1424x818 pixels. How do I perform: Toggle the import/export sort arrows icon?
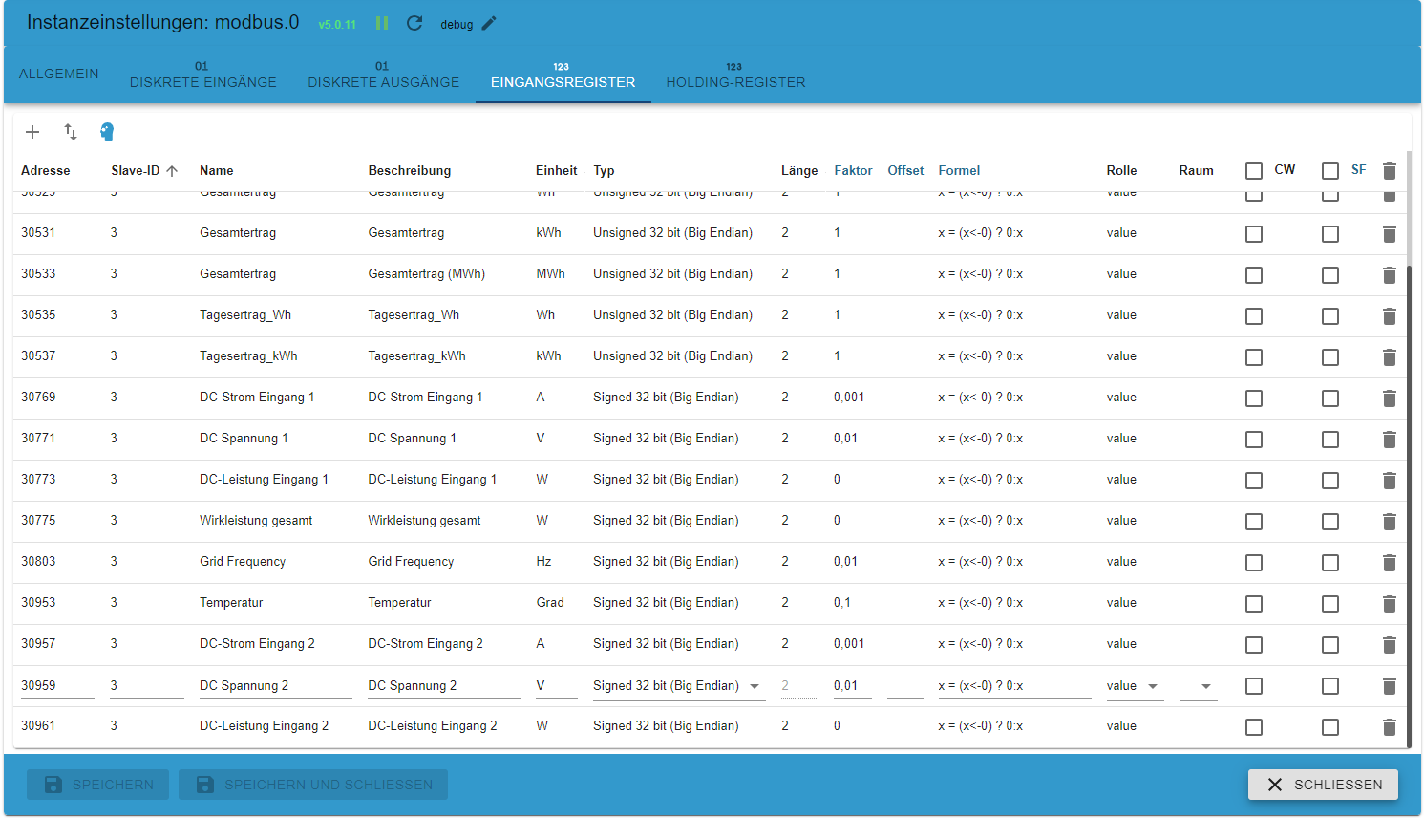[71, 132]
